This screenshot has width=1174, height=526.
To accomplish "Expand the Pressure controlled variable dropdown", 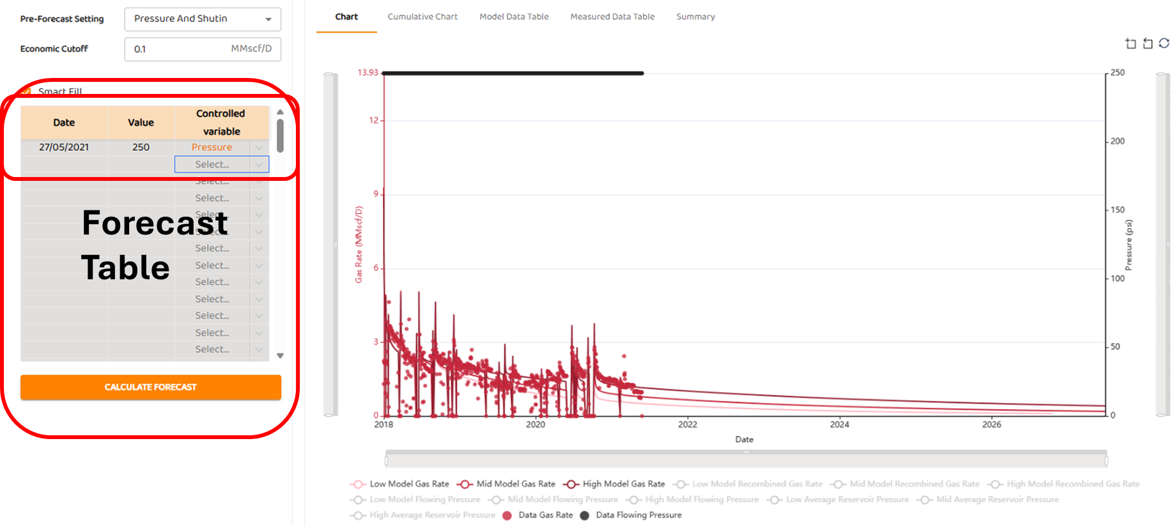I will (x=259, y=148).
